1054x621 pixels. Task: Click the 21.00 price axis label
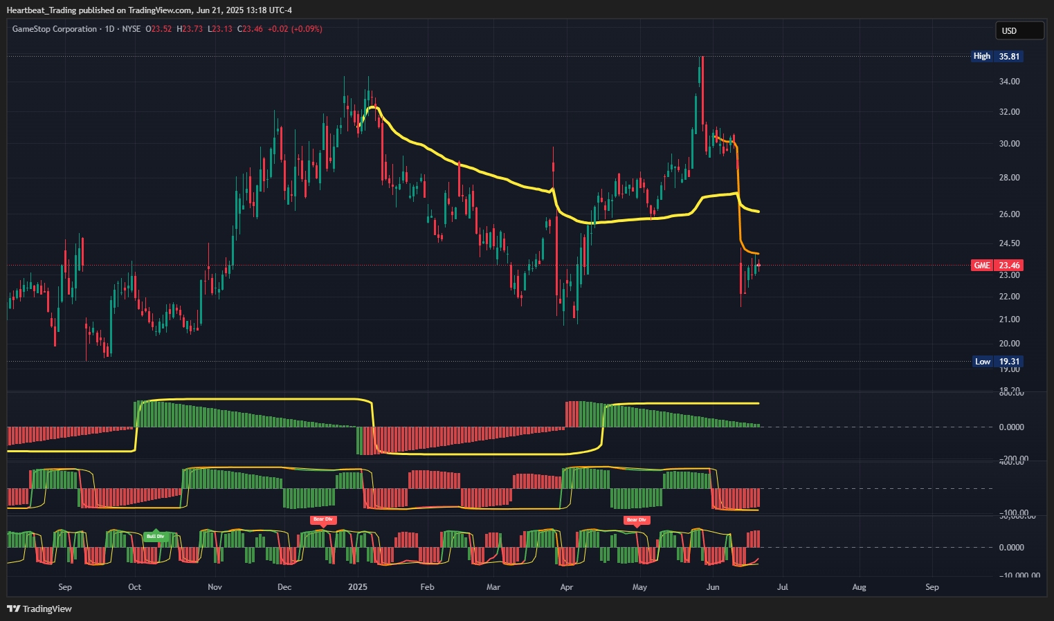tap(1010, 319)
